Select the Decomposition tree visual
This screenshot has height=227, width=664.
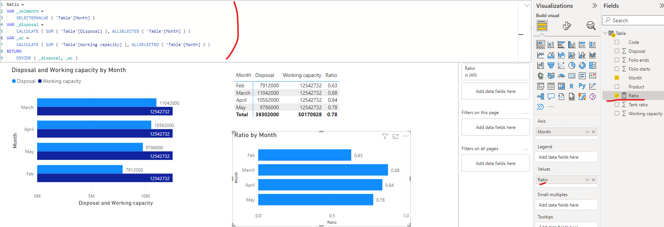[541, 97]
